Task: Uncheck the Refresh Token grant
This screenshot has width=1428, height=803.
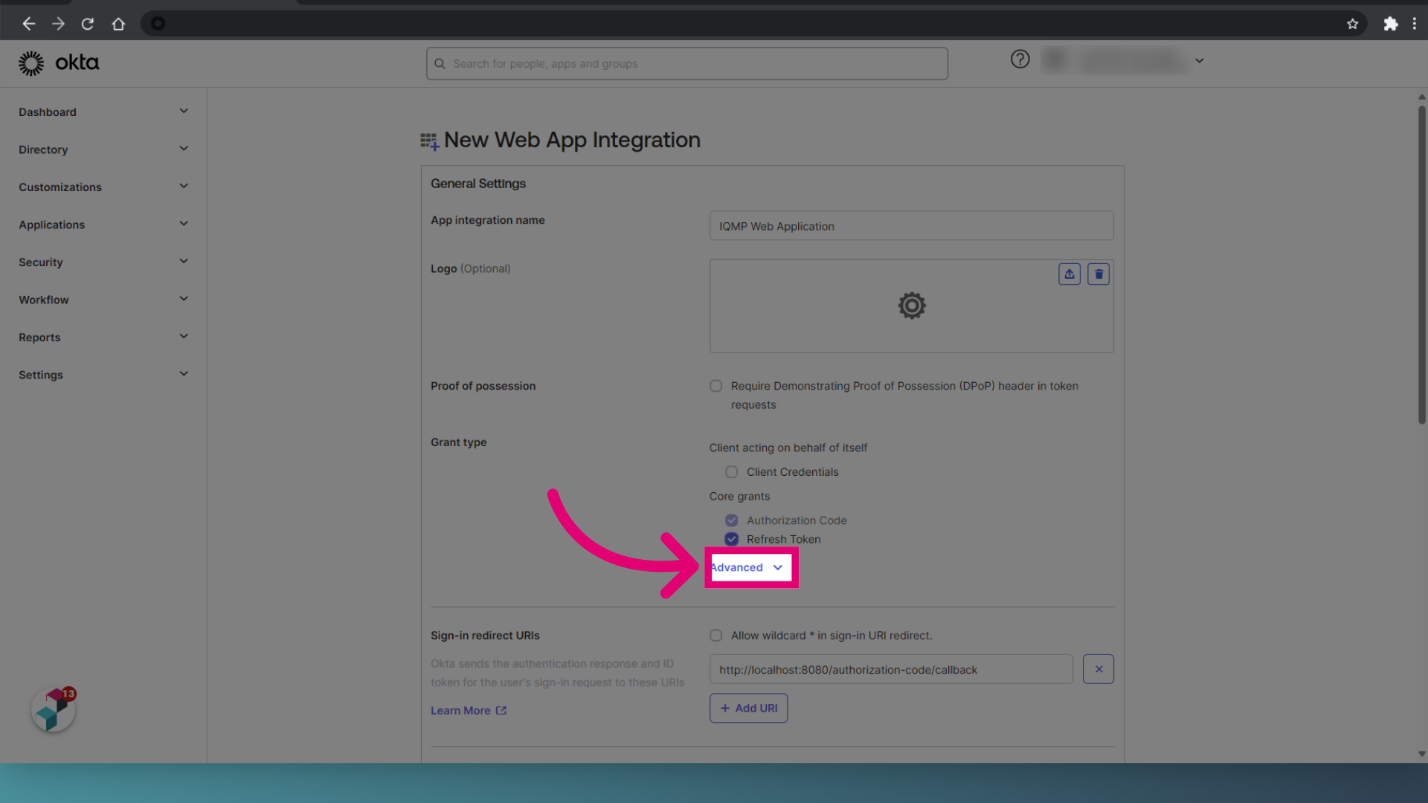Action: (731, 539)
